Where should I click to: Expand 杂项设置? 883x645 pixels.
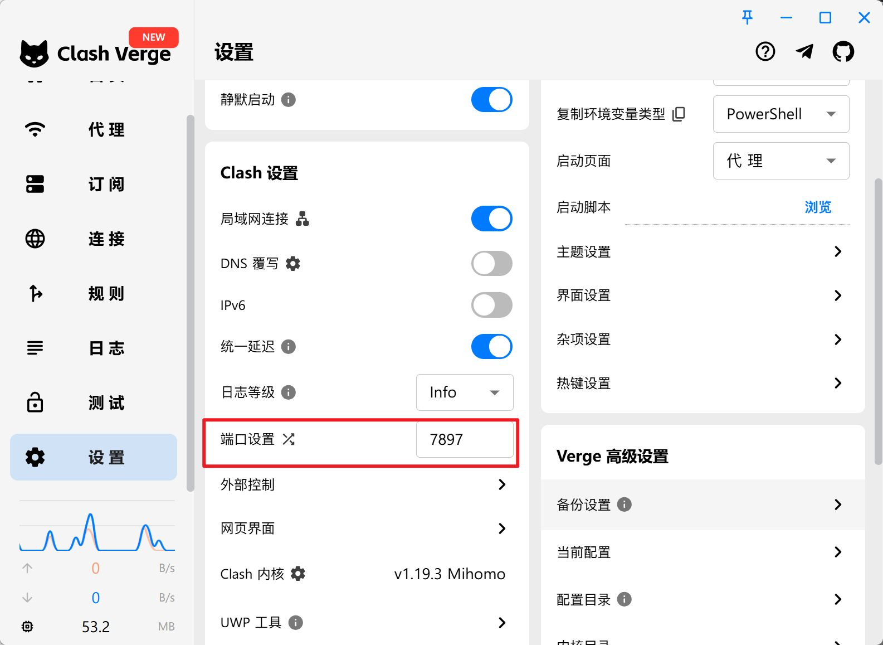point(703,340)
